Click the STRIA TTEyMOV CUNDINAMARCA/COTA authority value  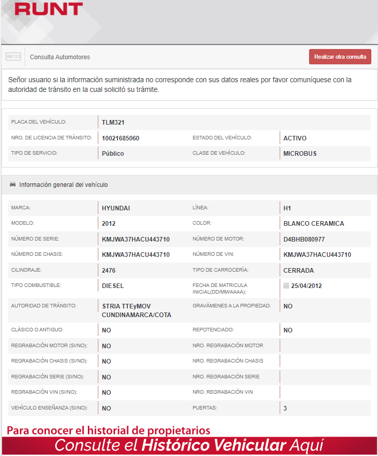point(136,310)
